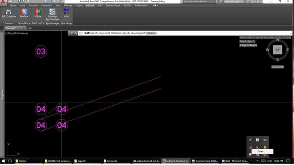Open the clock showing 10:20 PM
The width and height of the screenshot is (294, 165).
[278, 161]
